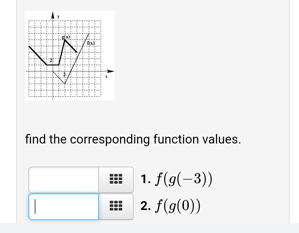Click the grid keypad icon on bottom input
The image size is (299, 233).
(x=116, y=206)
